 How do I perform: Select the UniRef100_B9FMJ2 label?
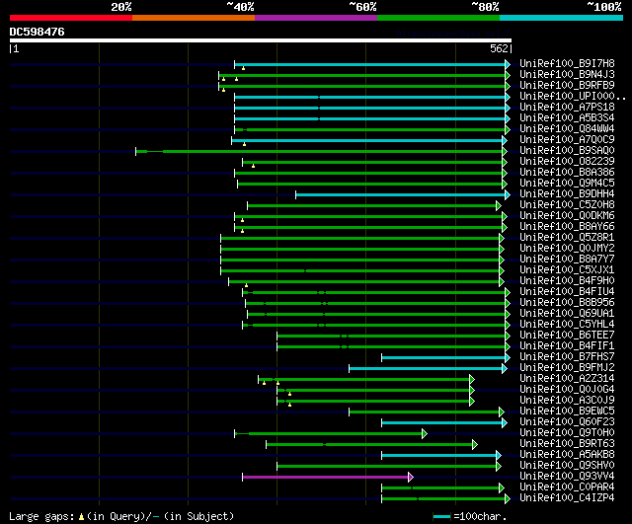coord(567,367)
